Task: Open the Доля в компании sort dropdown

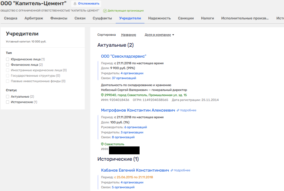Action: [x=159, y=35]
